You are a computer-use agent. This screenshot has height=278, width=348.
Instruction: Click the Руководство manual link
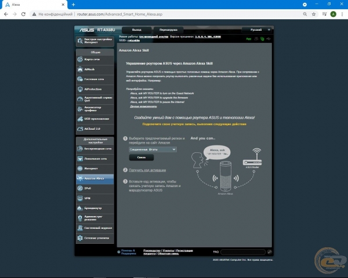152,251
